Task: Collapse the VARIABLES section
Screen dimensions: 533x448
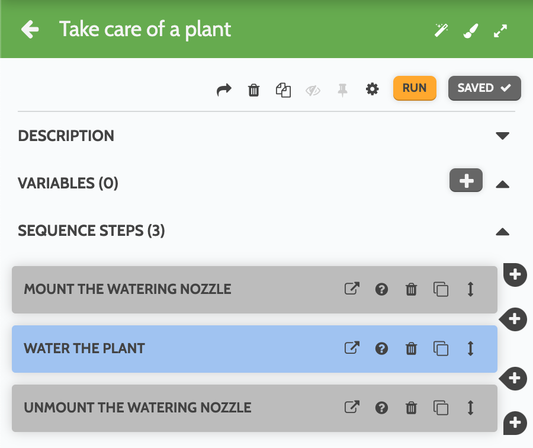Action: [502, 184]
